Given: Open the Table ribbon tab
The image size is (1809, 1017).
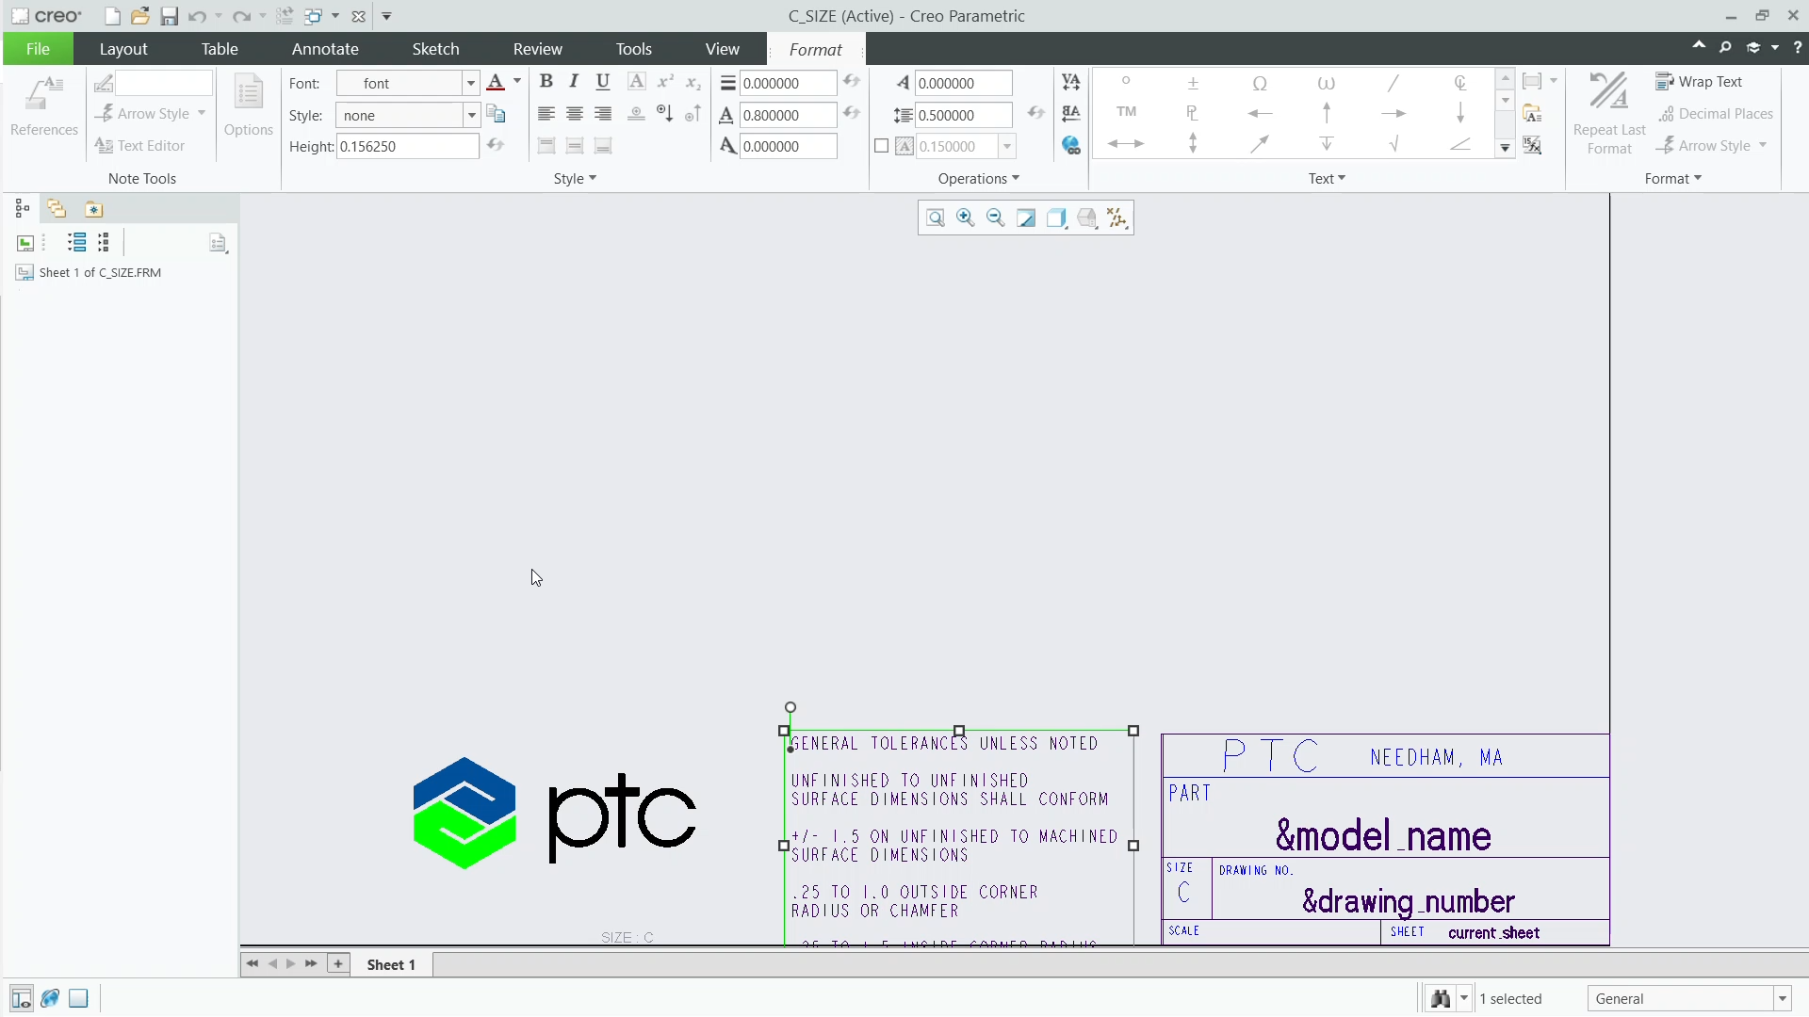Looking at the screenshot, I should pyautogui.click(x=220, y=49).
